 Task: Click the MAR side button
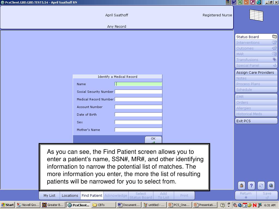coord(256,54)
